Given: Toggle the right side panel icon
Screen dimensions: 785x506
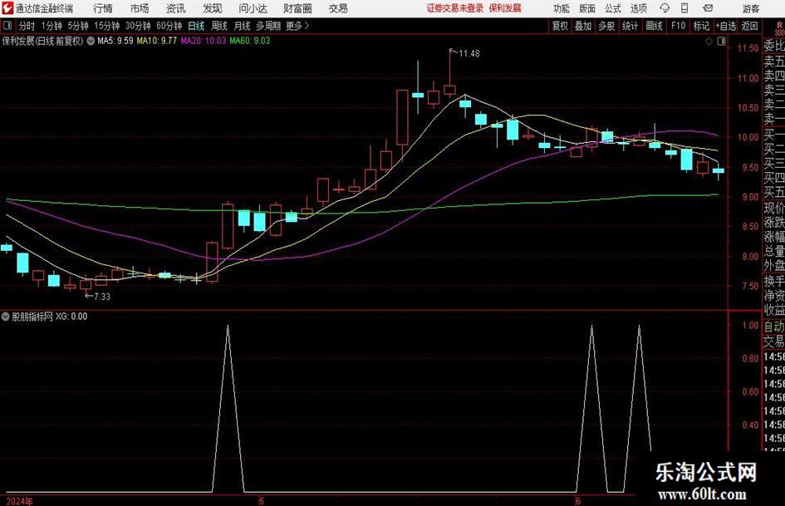Looking at the screenshot, I should (721, 42).
